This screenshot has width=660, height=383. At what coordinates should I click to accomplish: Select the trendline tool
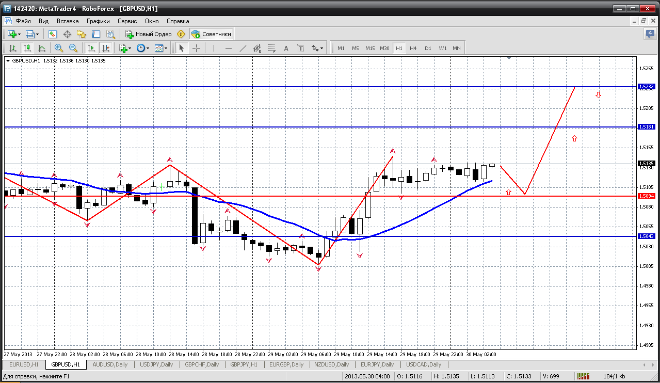(x=243, y=48)
